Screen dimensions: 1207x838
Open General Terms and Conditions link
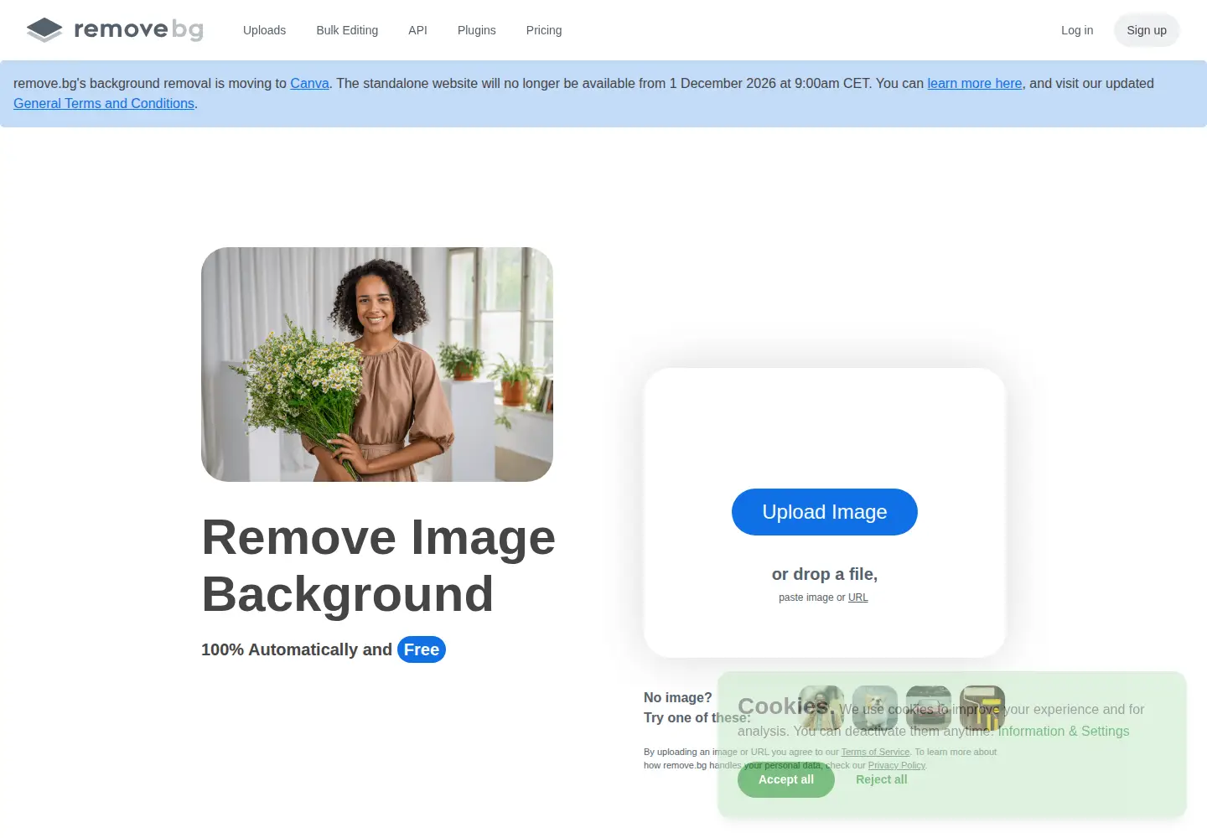click(104, 104)
